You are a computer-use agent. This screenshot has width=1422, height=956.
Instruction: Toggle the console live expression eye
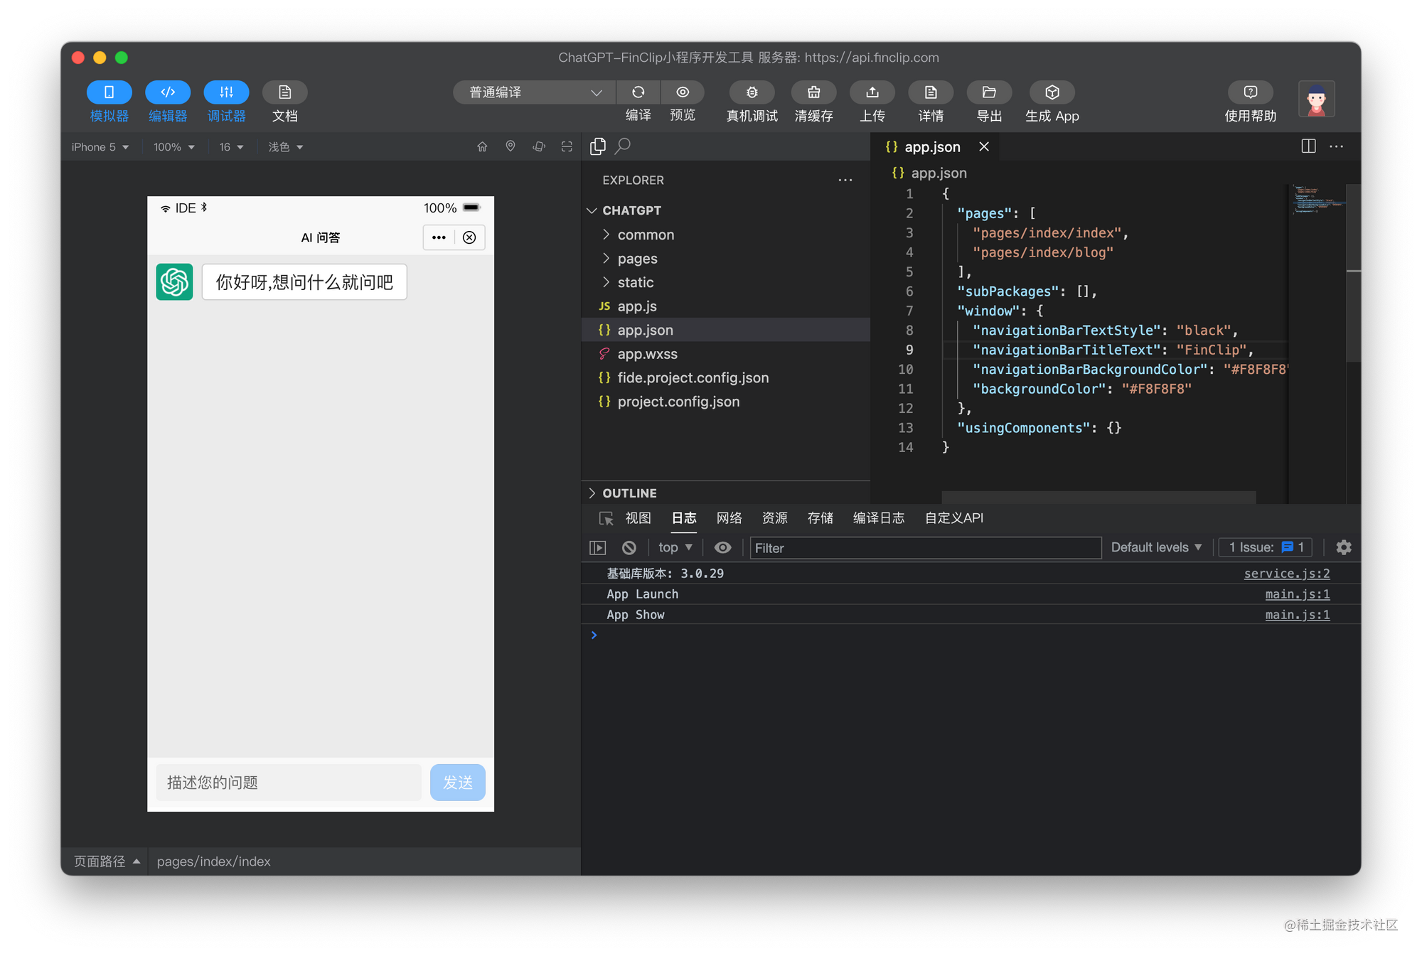click(x=722, y=547)
